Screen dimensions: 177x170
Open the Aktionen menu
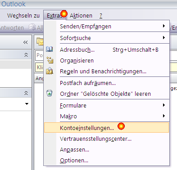coord(81,16)
